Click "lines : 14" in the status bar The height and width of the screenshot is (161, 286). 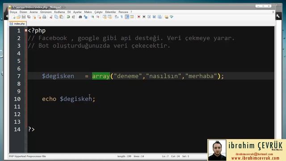point(139,156)
